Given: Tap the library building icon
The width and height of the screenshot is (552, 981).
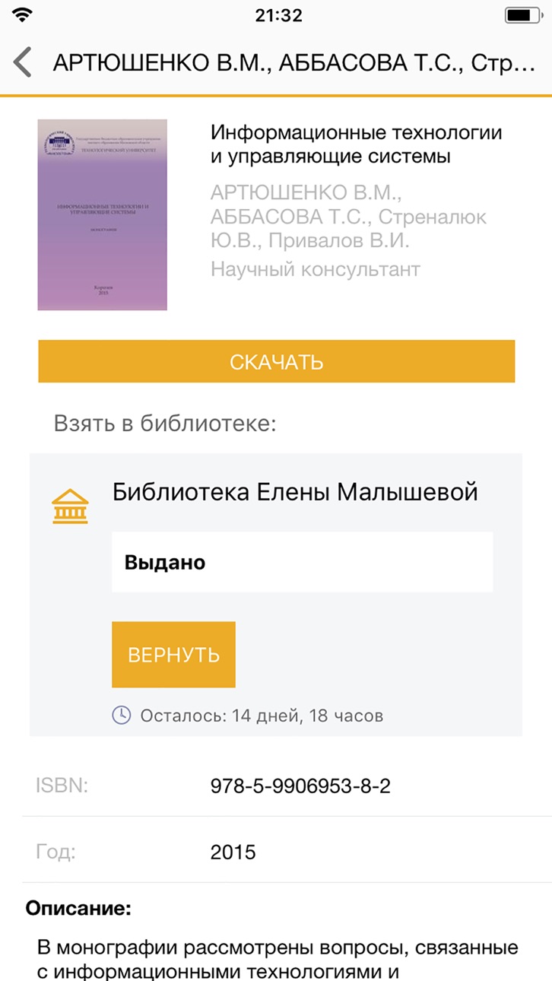Looking at the screenshot, I should [70, 506].
